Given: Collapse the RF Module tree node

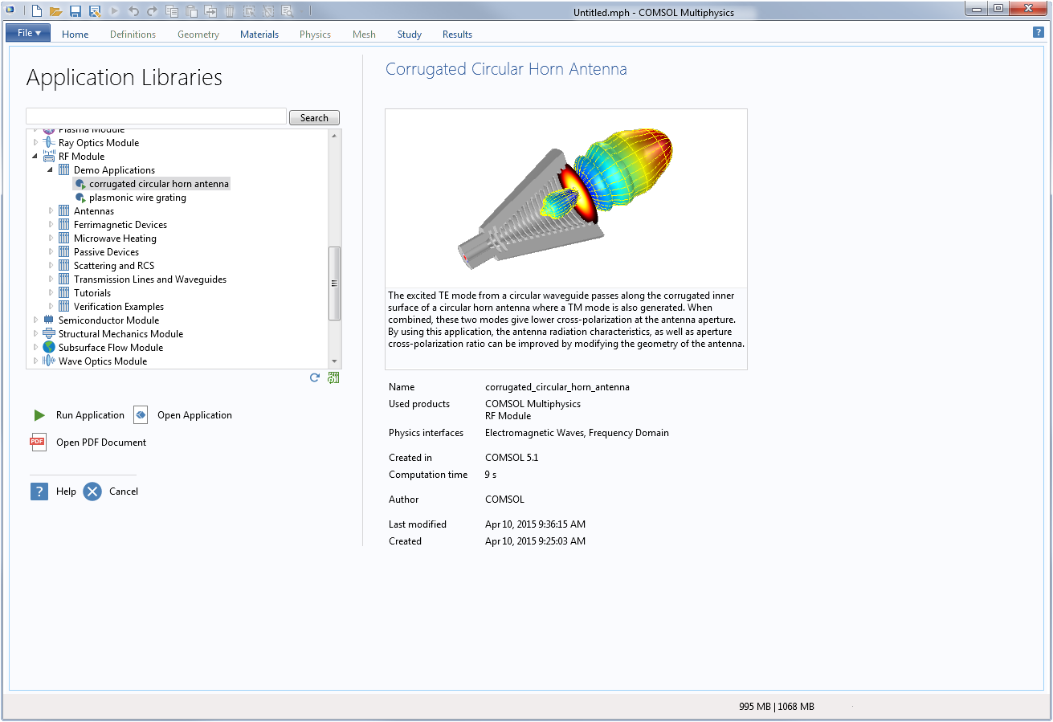Looking at the screenshot, I should click(x=35, y=157).
